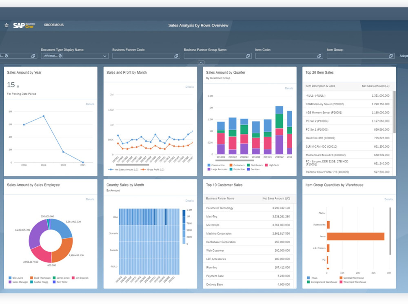Click the heatmap color scale legend

(184, 226)
